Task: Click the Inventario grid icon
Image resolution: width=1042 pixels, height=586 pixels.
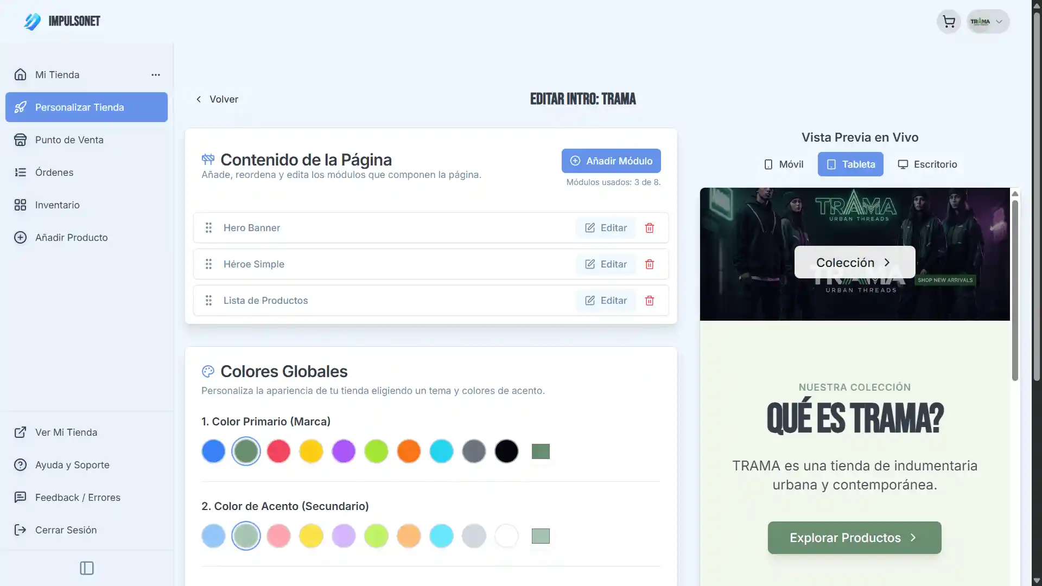Action: 20,205
